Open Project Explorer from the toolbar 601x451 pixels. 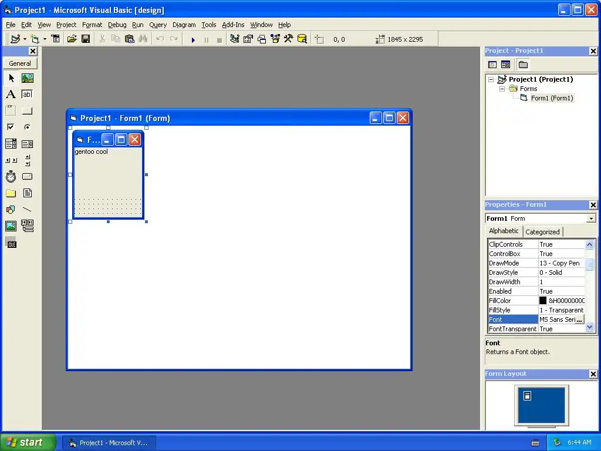click(235, 39)
